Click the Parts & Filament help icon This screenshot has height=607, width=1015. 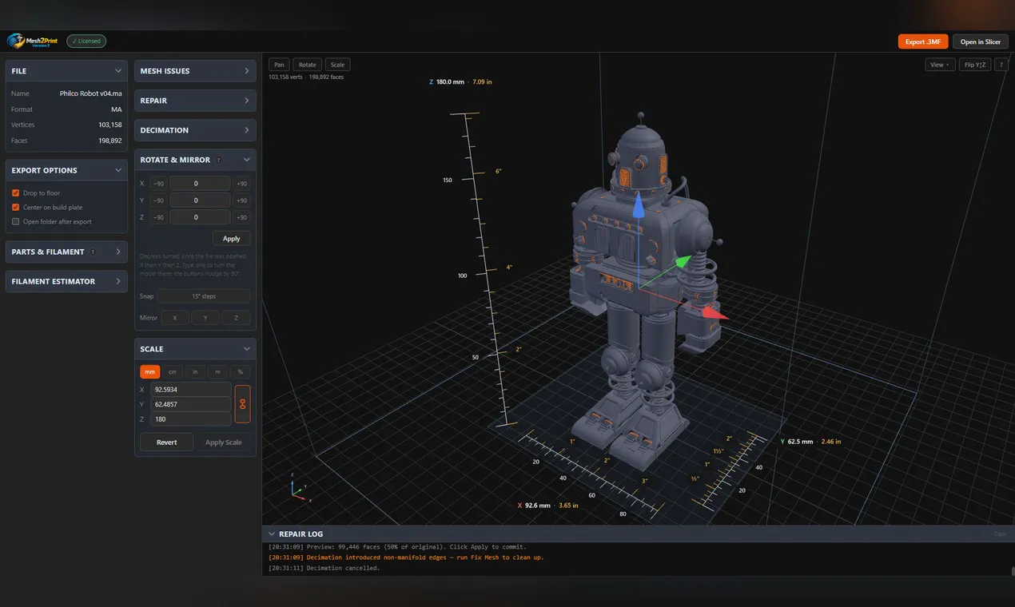[x=93, y=252]
